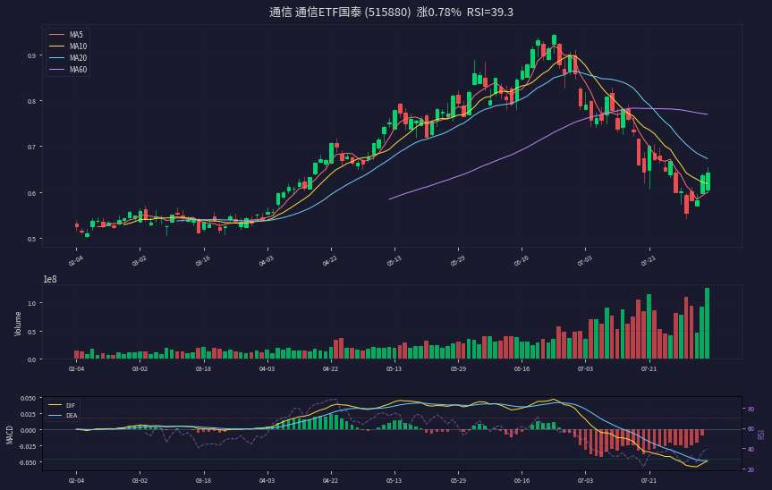The width and height of the screenshot is (772, 490).
Task: Click the 05-13 date under the price chart
Action: click(394, 261)
